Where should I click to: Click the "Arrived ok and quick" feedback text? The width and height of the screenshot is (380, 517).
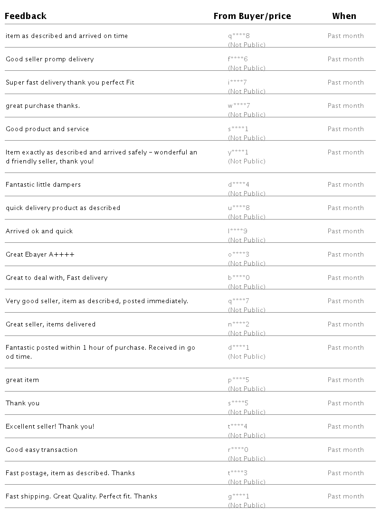39,231
